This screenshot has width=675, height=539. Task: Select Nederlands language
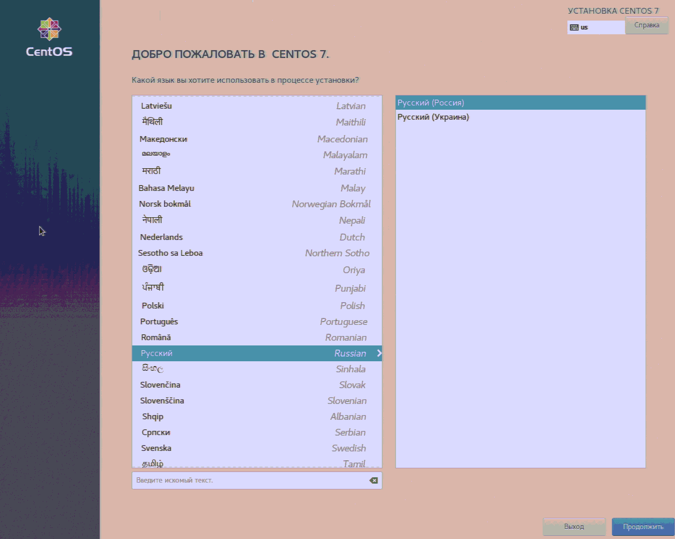coord(257,237)
